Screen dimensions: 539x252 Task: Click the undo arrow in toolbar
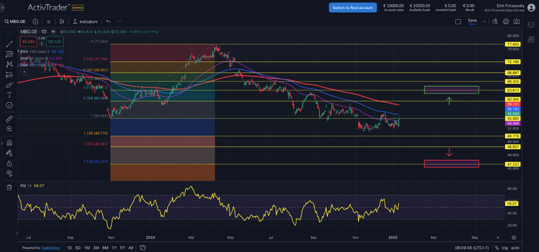click(x=108, y=22)
